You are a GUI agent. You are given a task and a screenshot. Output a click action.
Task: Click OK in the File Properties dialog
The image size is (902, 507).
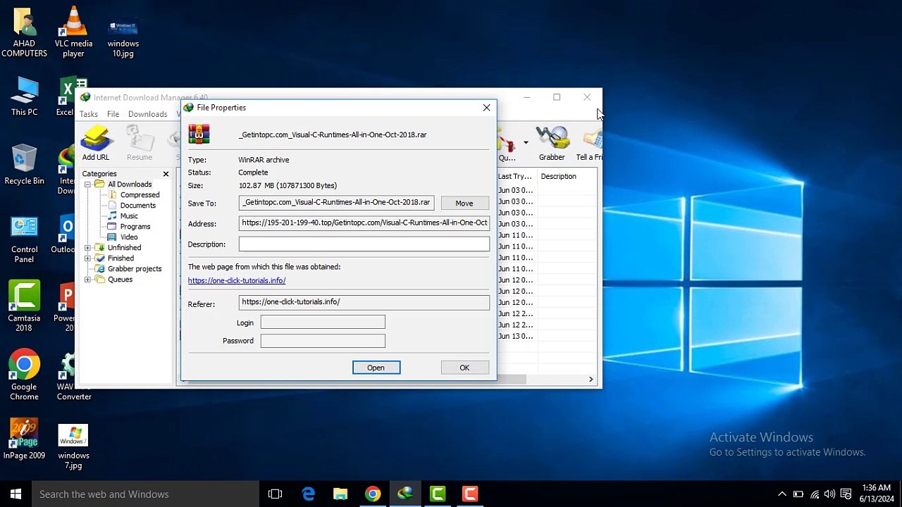pos(464,368)
